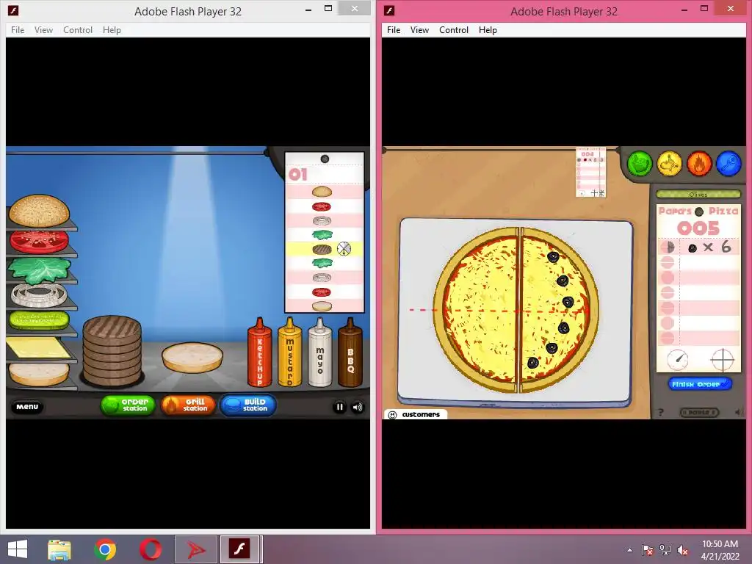Launch Chrome from the taskbar
Image resolution: width=752 pixels, height=564 pixels.
(105, 549)
